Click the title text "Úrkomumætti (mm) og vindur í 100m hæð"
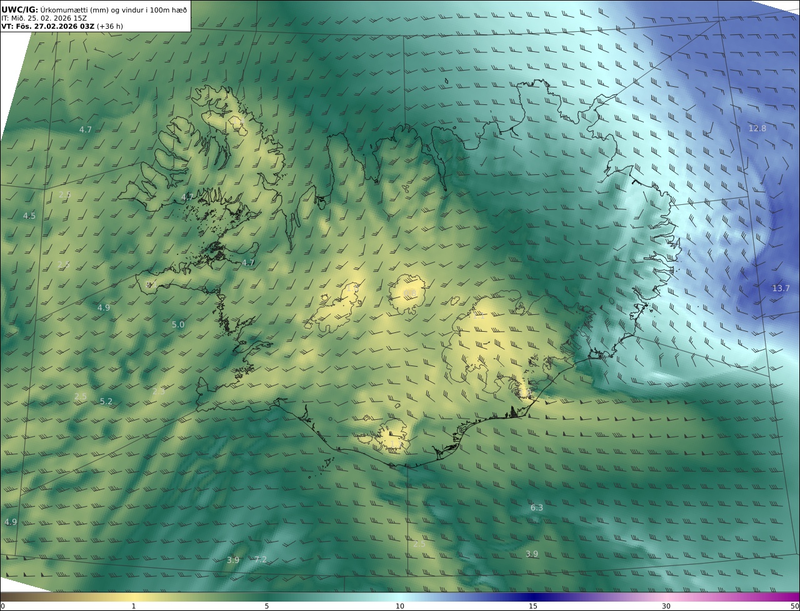 point(114,9)
